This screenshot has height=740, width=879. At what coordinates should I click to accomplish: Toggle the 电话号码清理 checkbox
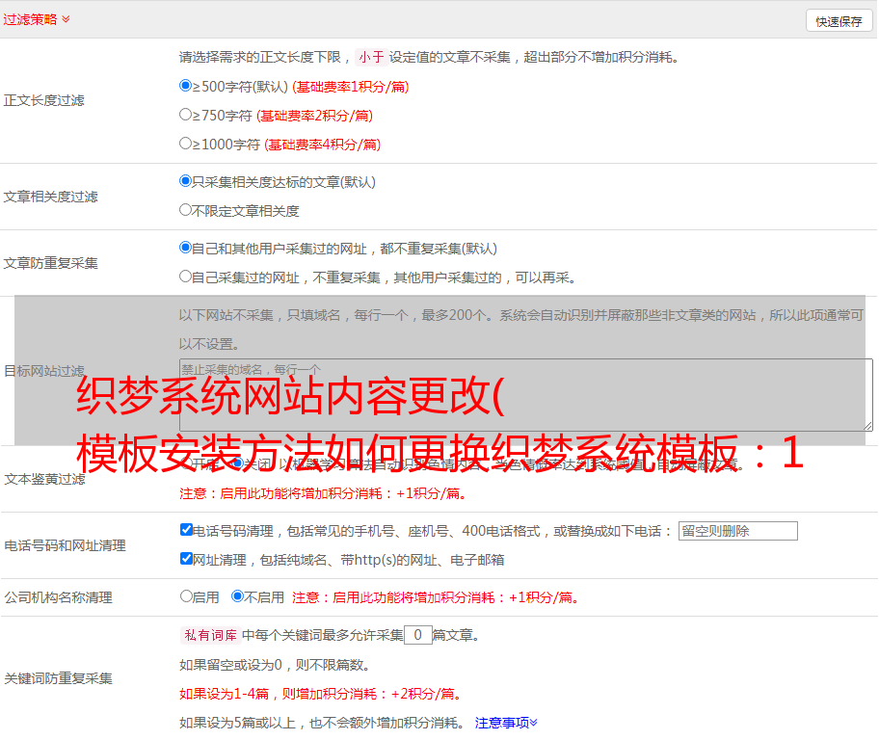click(186, 530)
